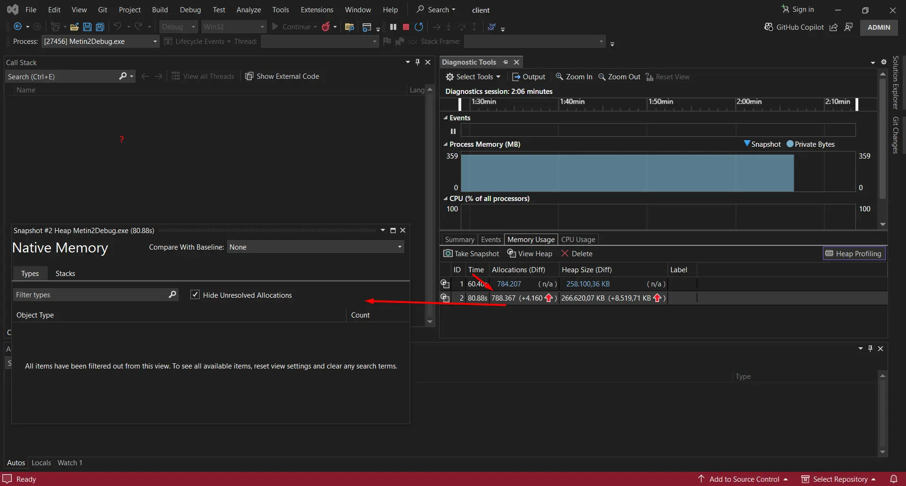The width and height of the screenshot is (906, 486).
Task: Select the Step Over icon
Action: coord(462,27)
